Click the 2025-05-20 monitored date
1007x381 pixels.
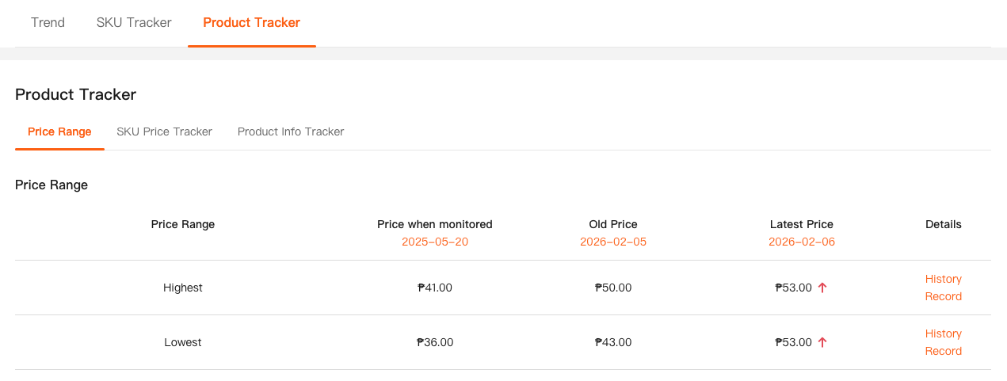[435, 242]
